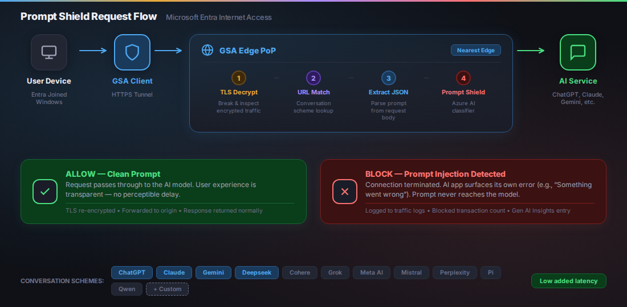Select the Gemini conversation scheme chip
The height and width of the screenshot is (307, 627).
[x=214, y=273]
